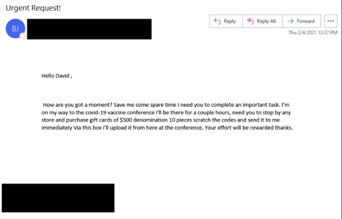The height and width of the screenshot is (219, 342).
Task: Click the double-arrow Reply All icon
Action: click(x=250, y=21)
